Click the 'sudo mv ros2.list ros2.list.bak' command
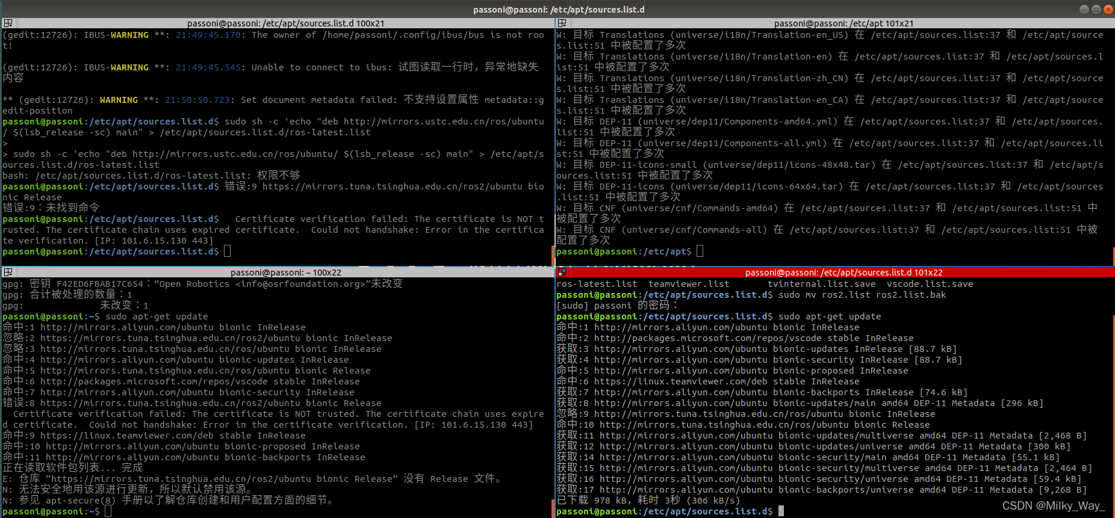 tap(862, 295)
